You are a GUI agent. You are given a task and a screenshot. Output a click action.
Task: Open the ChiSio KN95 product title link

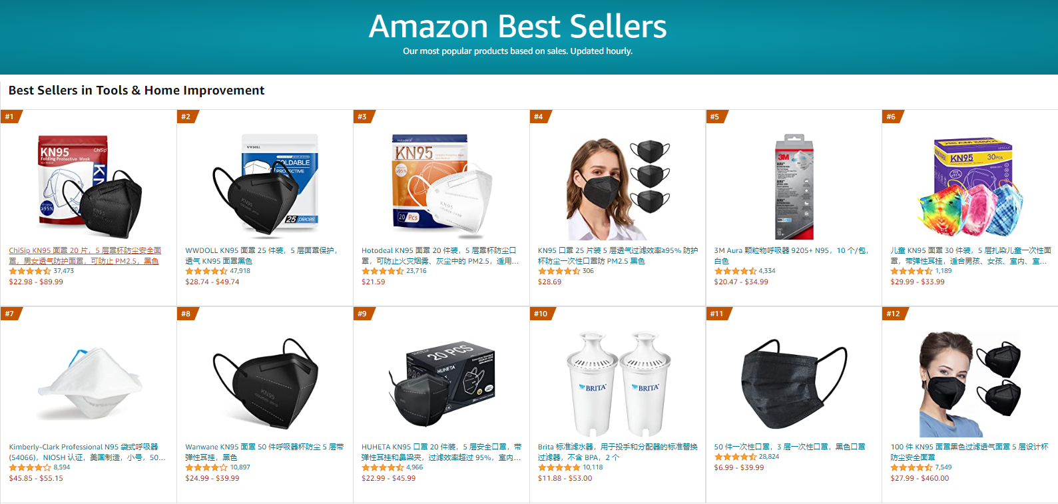click(85, 256)
